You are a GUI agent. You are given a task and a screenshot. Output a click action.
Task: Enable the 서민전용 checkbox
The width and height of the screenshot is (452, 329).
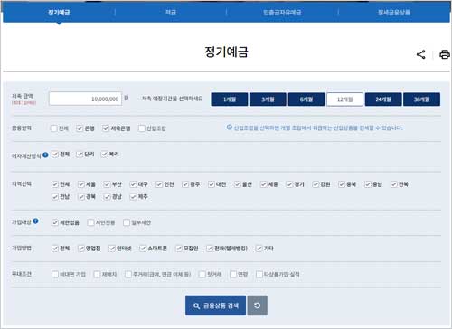pyautogui.click(x=90, y=222)
